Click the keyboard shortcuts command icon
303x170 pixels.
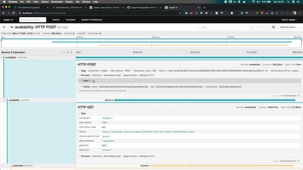point(273,27)
